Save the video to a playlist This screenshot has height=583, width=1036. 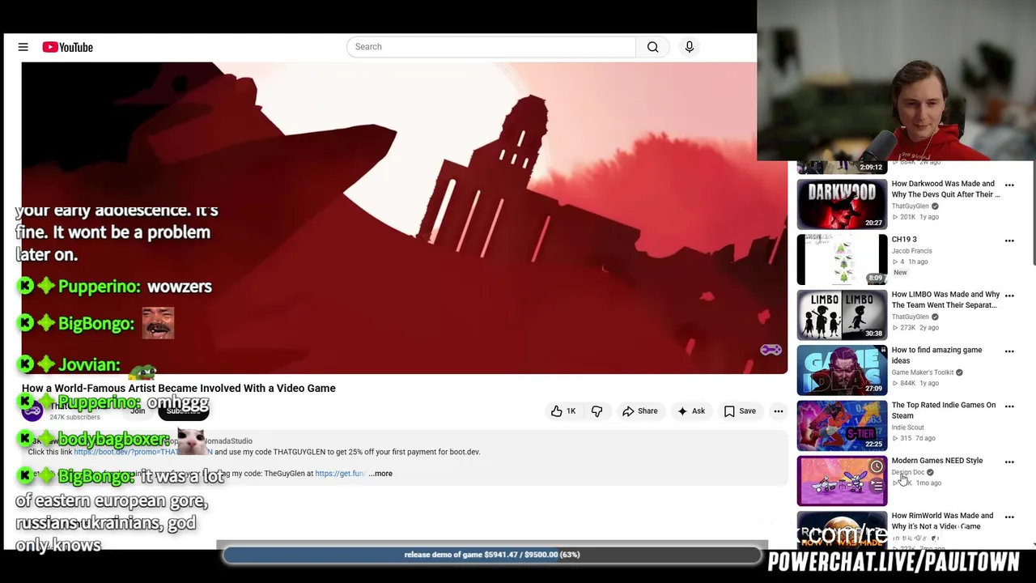740,411
